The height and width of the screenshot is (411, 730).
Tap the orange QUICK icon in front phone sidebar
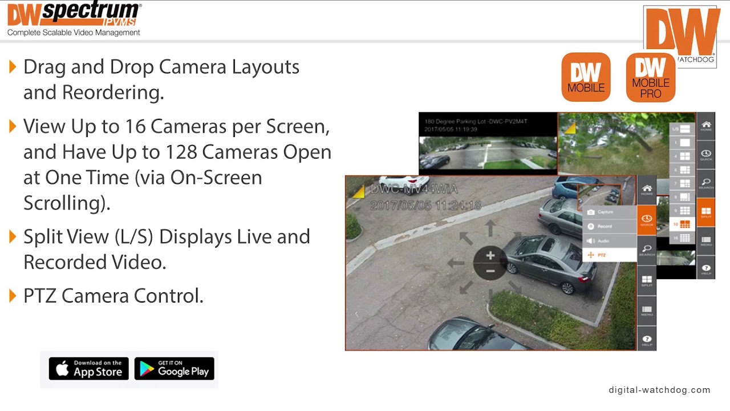[x=647, y=220]
